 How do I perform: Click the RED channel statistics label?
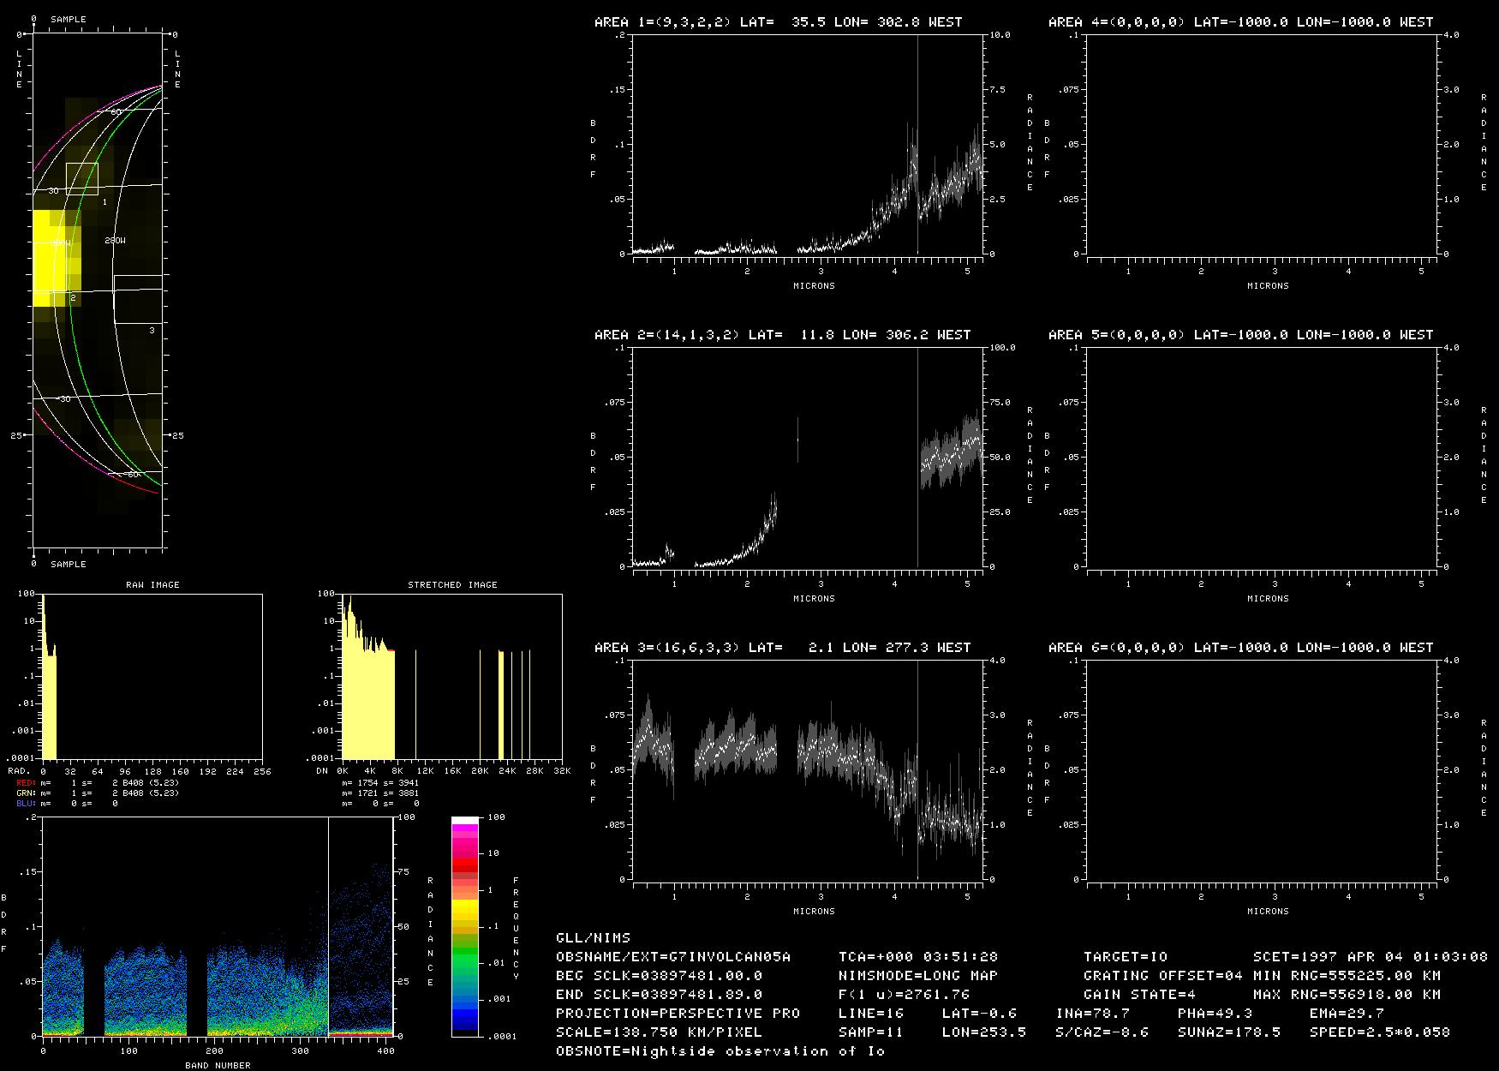point(26,783)
